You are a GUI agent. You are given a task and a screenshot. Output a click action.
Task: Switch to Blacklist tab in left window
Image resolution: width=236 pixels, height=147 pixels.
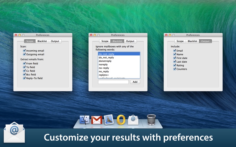(42, 41)
